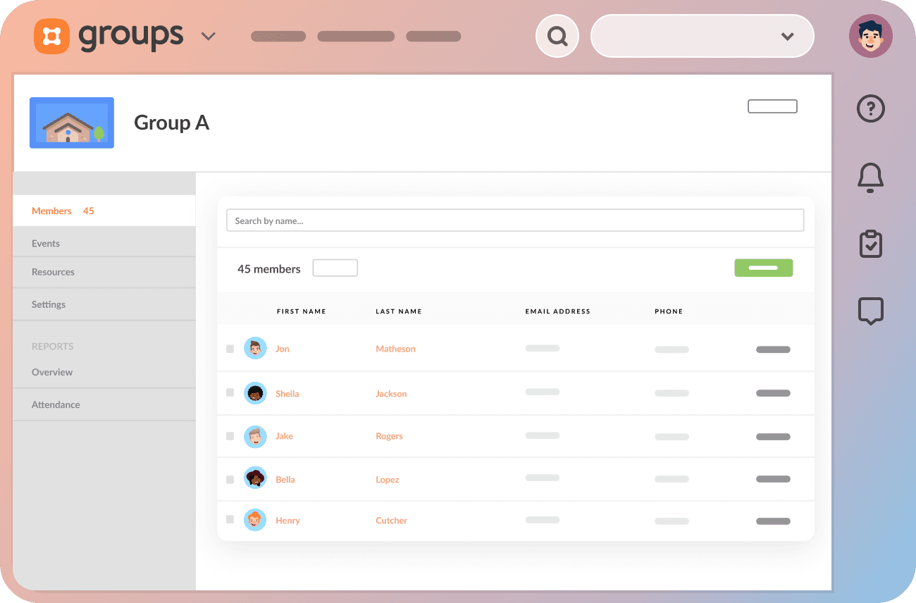Expand the dropdown next to the groups logo
The height and width of the screenshot is (603, 916).
[208, 36]
